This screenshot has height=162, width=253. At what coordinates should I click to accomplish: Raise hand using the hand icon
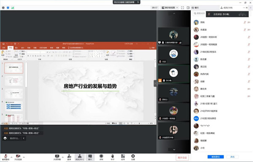tap(113, 157)
